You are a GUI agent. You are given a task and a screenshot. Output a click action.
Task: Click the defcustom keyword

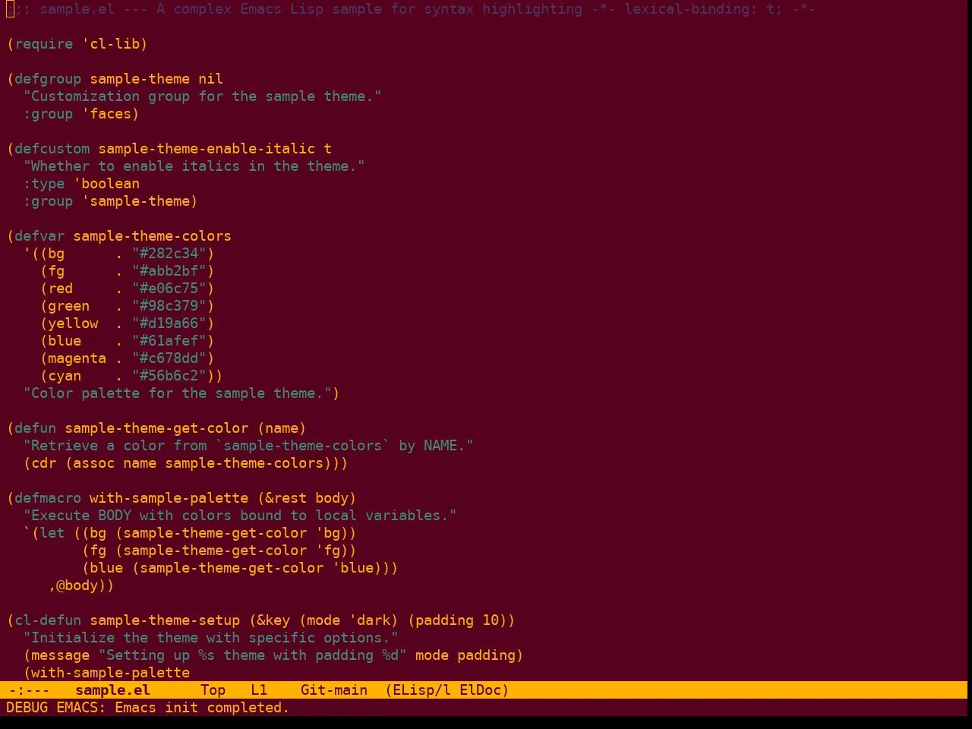[52, 149]
